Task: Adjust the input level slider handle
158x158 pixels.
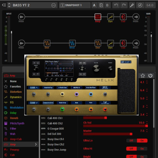Action: 11,32
